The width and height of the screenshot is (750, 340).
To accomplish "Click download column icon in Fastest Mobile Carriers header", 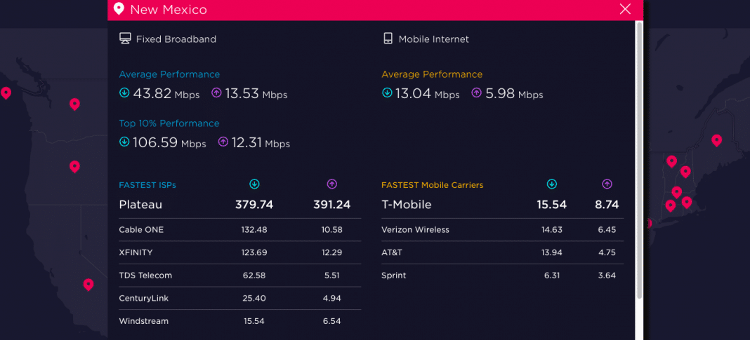I will [552, 184].
